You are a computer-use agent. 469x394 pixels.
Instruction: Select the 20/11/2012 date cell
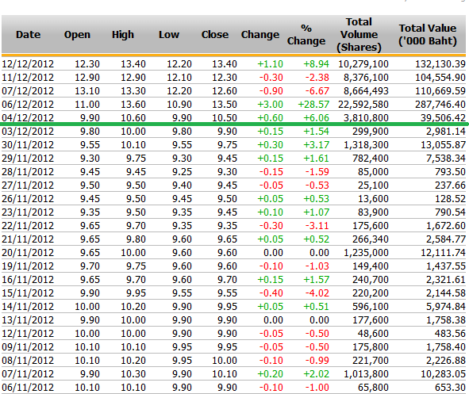click(x=28, y=253)
